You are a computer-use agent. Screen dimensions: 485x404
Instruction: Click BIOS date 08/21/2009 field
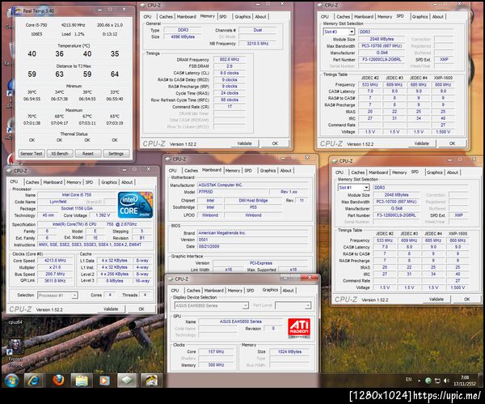[x=253, y=247]
